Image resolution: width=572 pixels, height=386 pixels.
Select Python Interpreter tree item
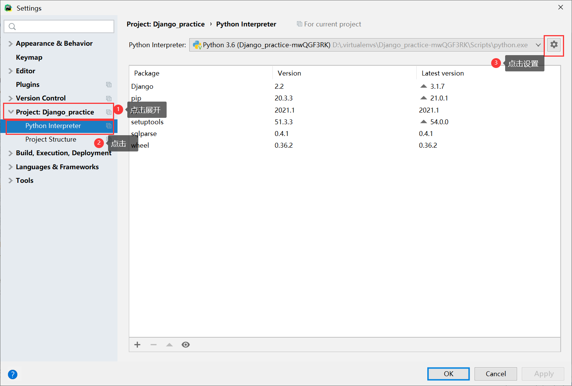point(60,126)
